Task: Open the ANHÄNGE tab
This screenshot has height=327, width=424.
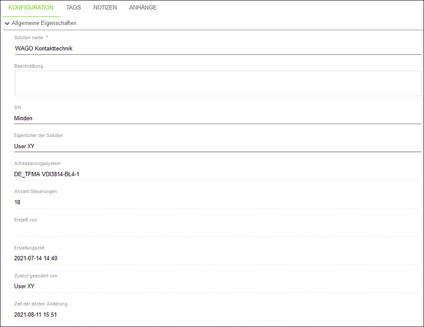Action: pos(143,8)
